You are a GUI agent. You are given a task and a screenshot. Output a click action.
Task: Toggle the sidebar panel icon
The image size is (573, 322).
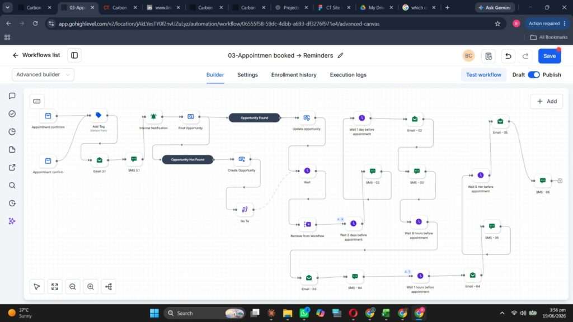(x=74, y=55)
